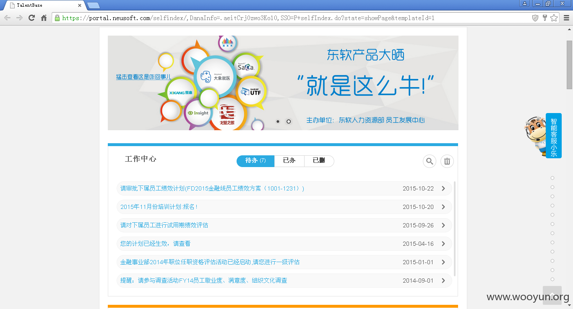The width and height of the screenshot is (573, 309).
Task: Click the task list scrollbar in 工作中心
Action: click(455, 229)
